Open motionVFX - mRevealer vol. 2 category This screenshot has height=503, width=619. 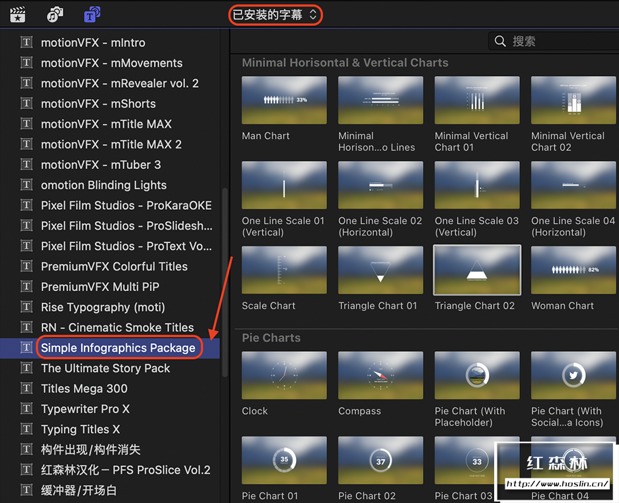(x=110, y=83)
